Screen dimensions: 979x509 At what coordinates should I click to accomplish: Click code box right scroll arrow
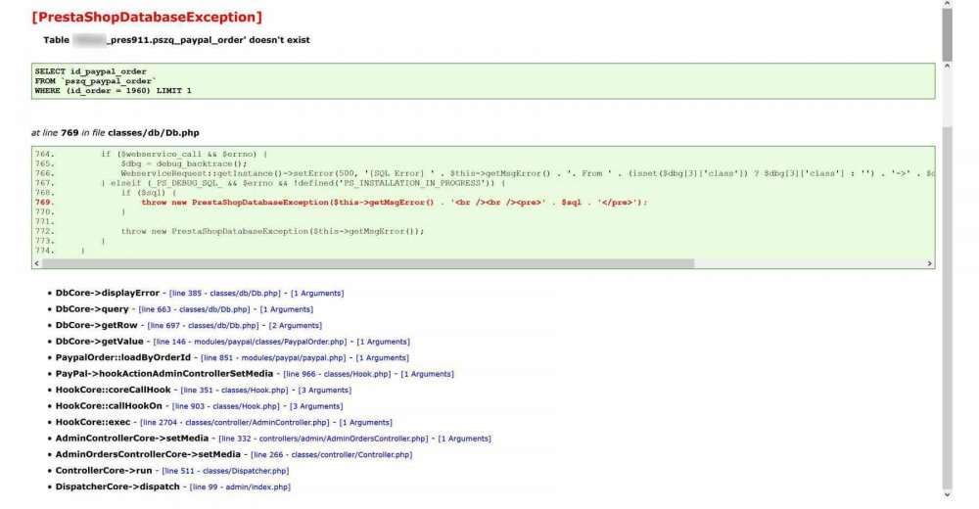(x=930, y=263)
